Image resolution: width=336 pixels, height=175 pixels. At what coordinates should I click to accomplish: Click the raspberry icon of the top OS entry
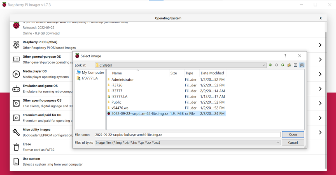[x=16, y=26]
